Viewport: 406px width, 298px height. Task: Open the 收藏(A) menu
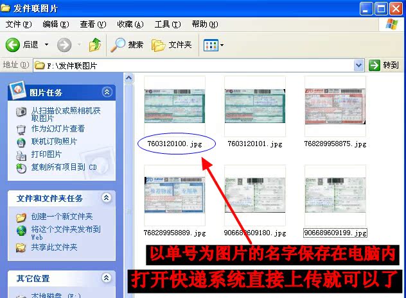coord(130,24)
